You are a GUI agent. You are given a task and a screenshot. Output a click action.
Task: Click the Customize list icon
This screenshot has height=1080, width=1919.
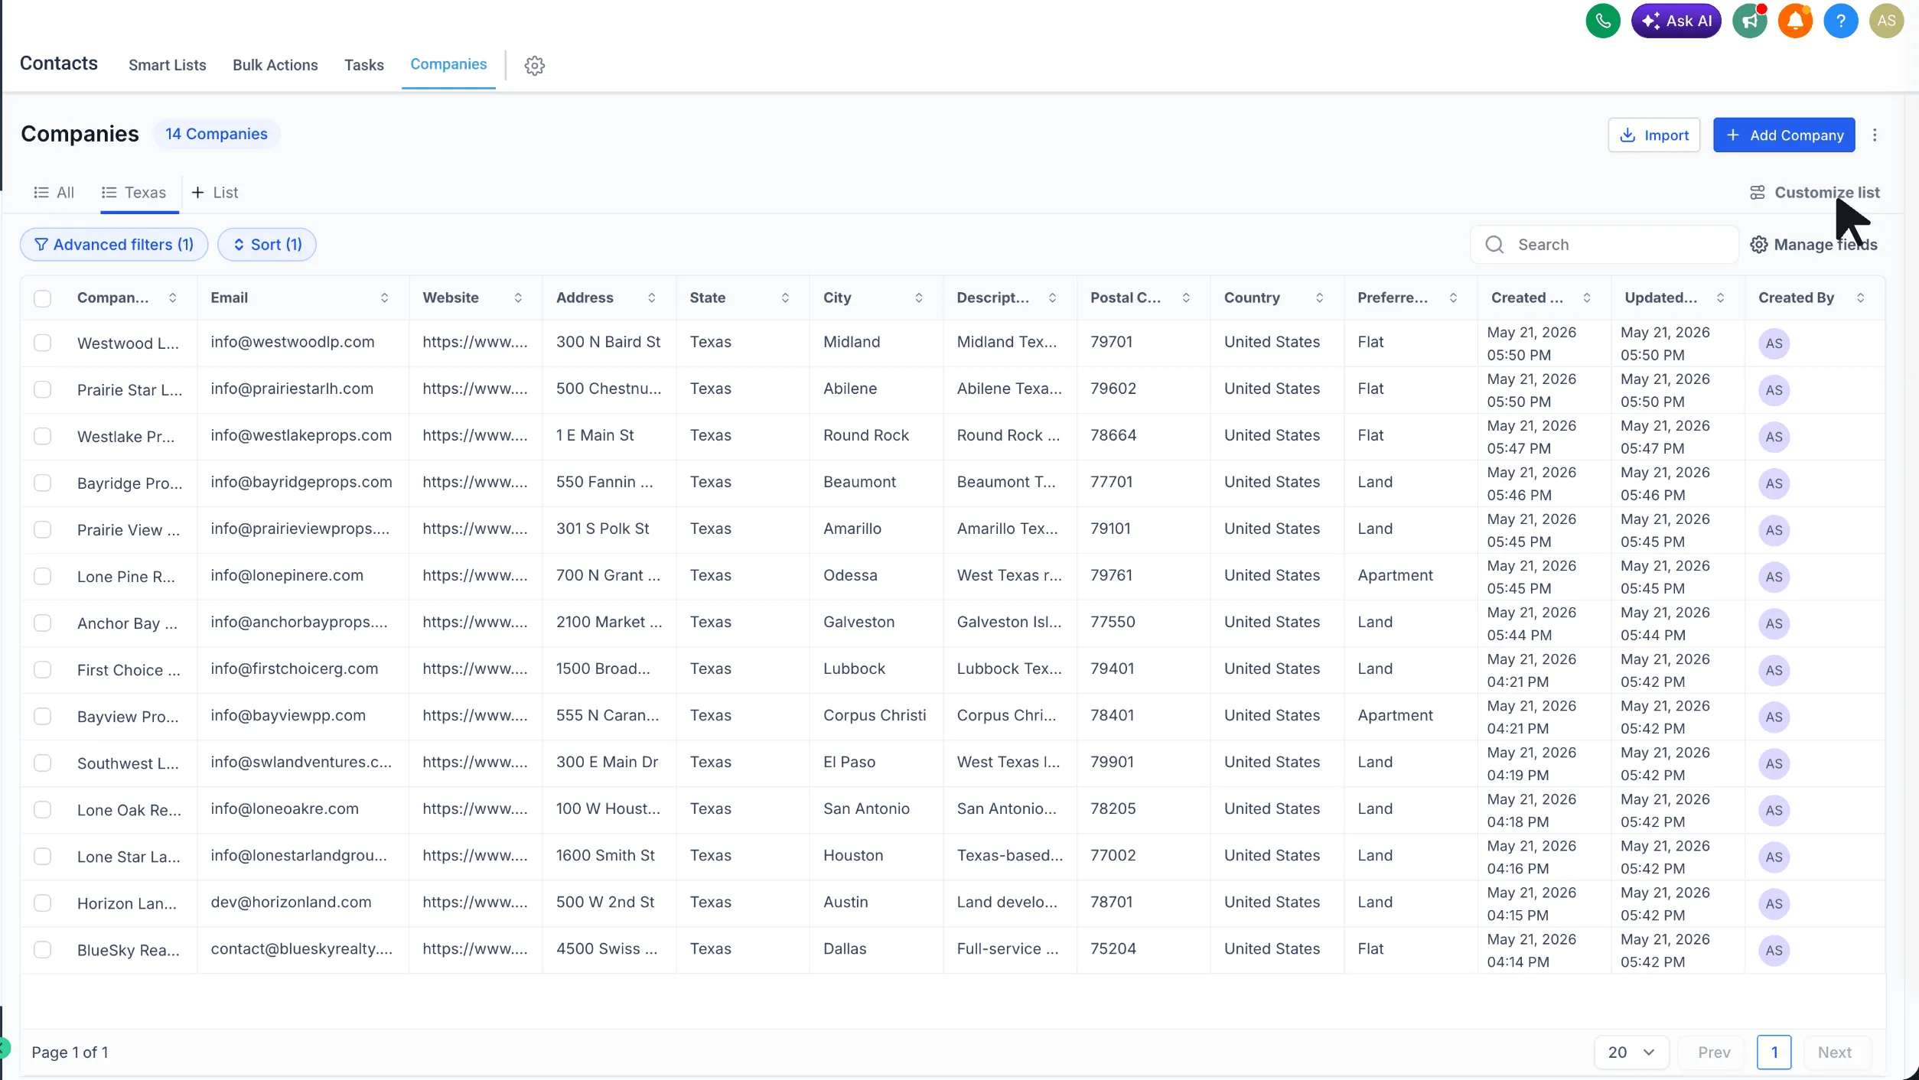(x=1758, y=193)
